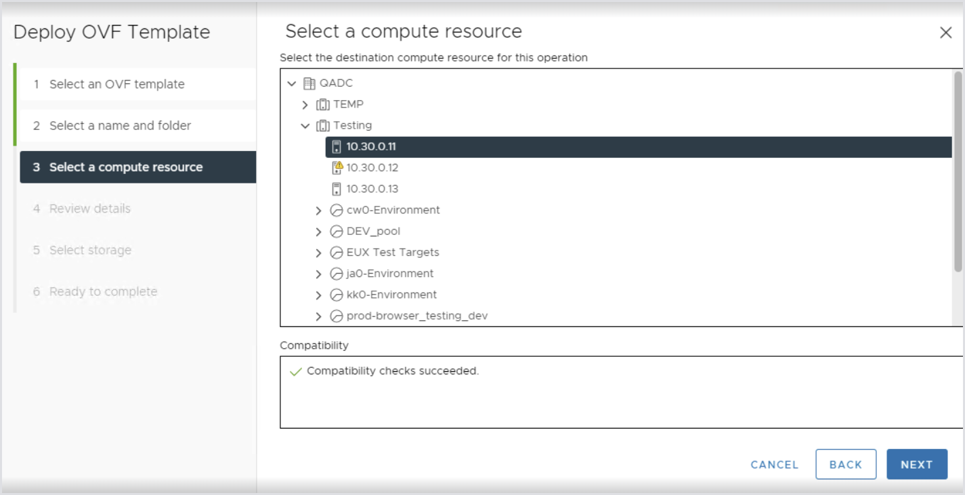Select the kk0-Environment tree item

(391, 295)
